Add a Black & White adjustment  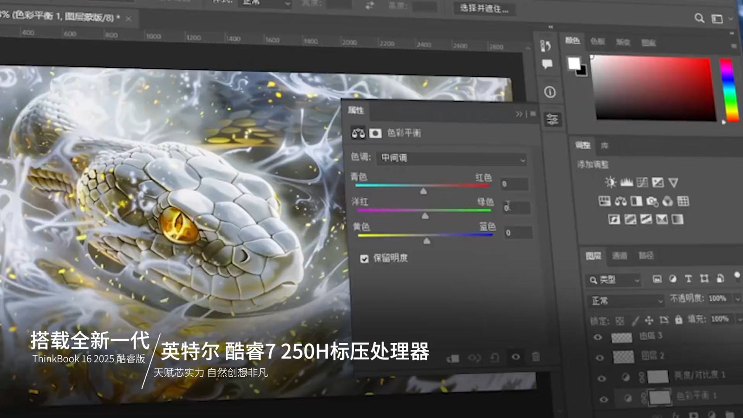click(x=636, y=201)
